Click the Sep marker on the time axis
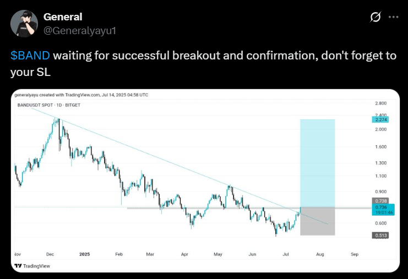The height and width of the screenshot is (279, 408). tap(354, 255)
